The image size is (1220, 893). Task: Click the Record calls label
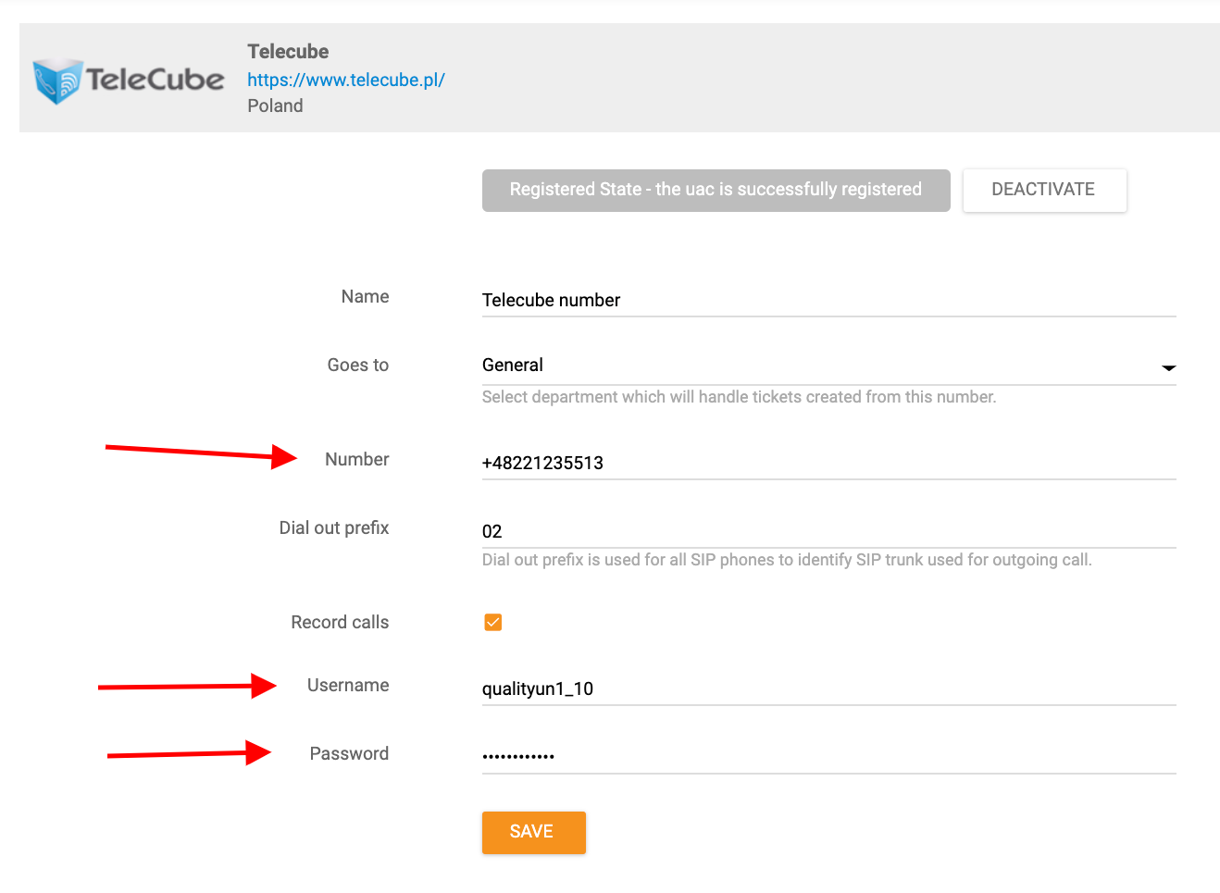click(x=340, y=623)
